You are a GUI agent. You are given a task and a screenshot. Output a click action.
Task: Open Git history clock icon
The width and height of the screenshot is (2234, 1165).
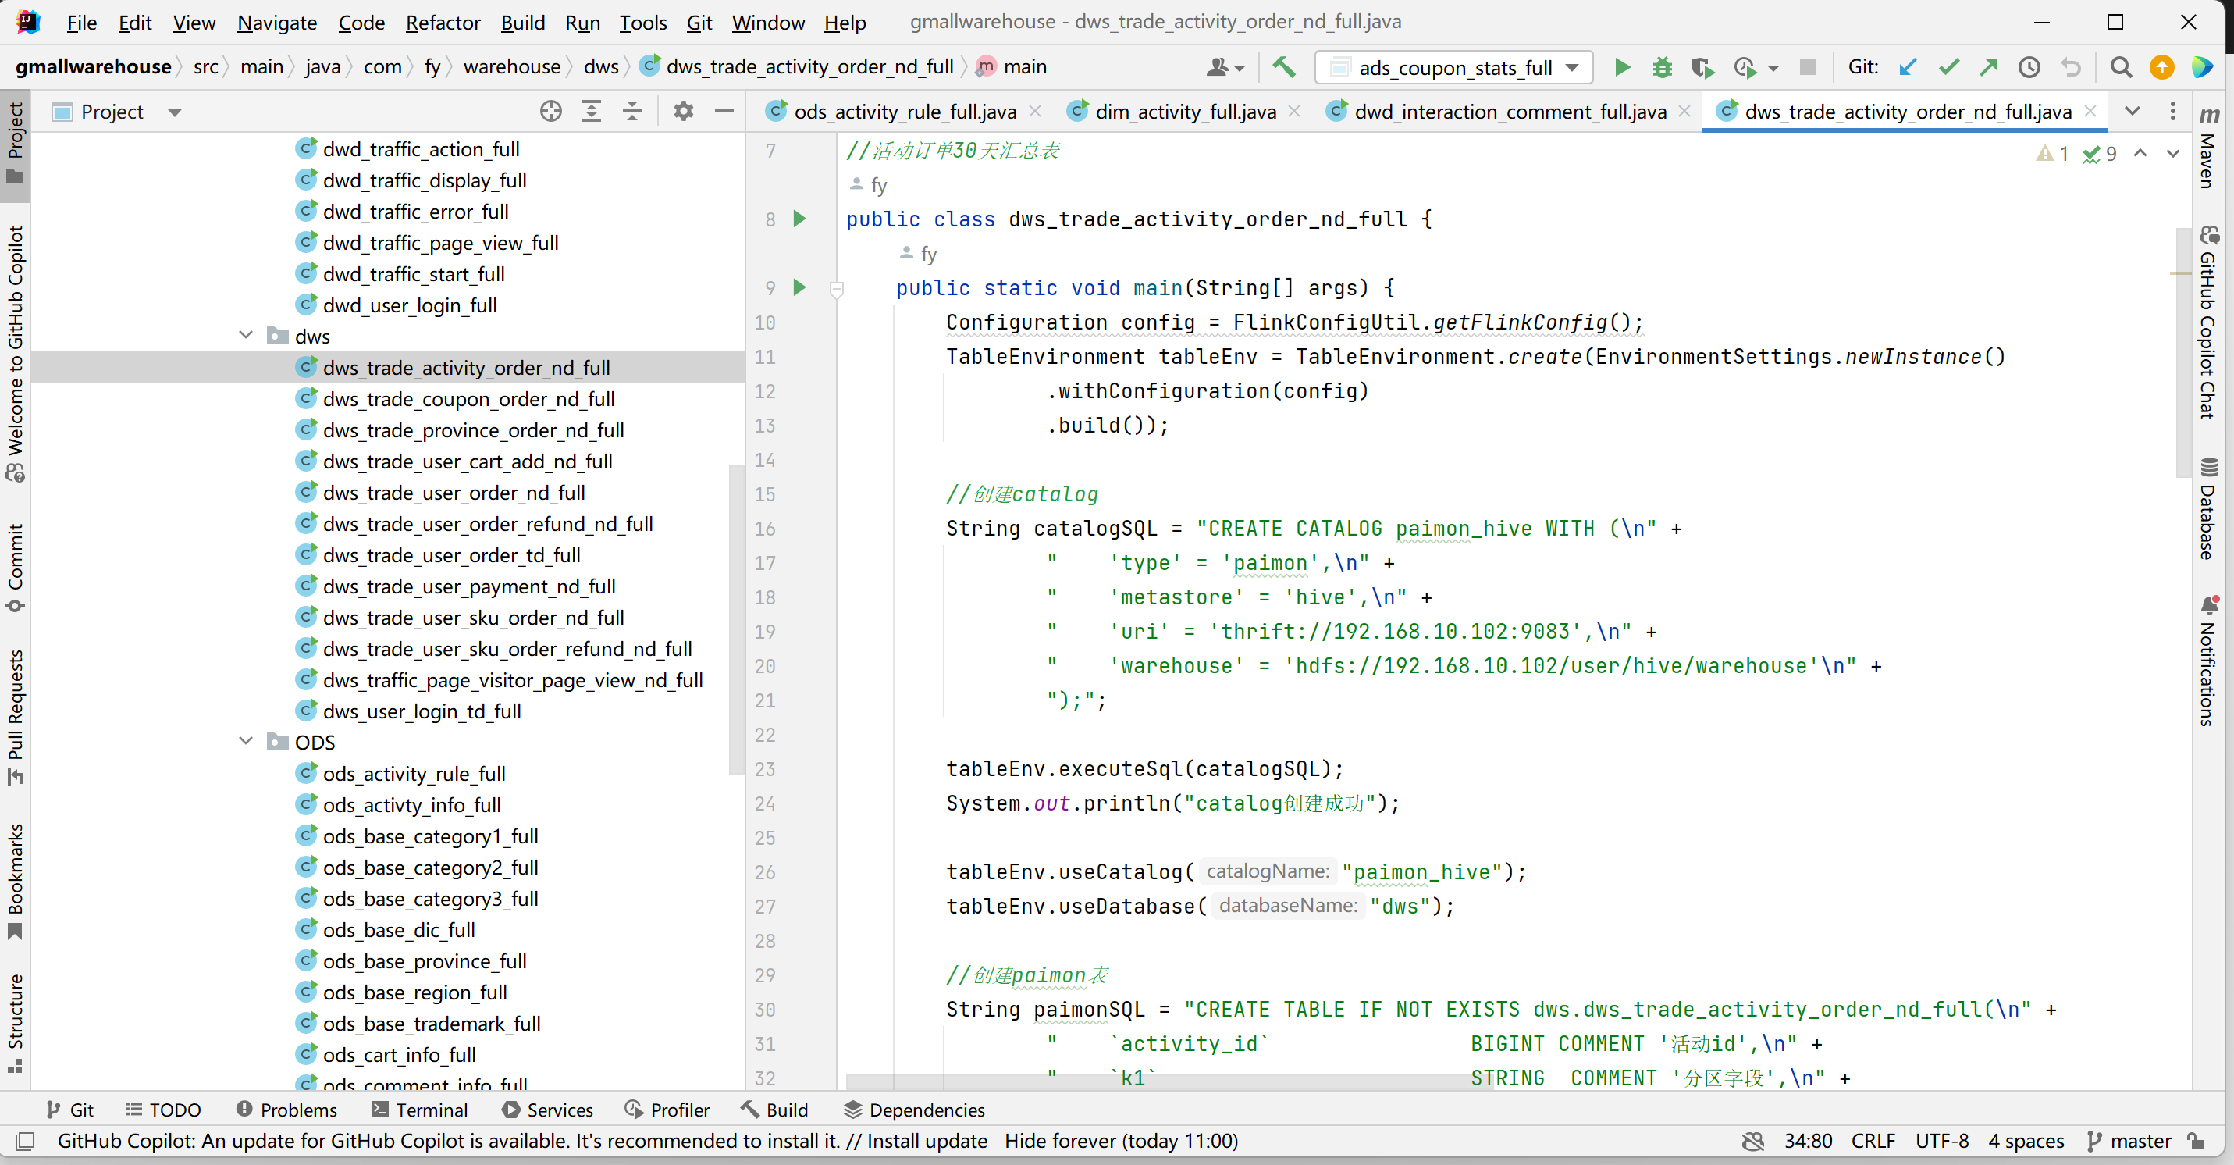(2029, 67)
